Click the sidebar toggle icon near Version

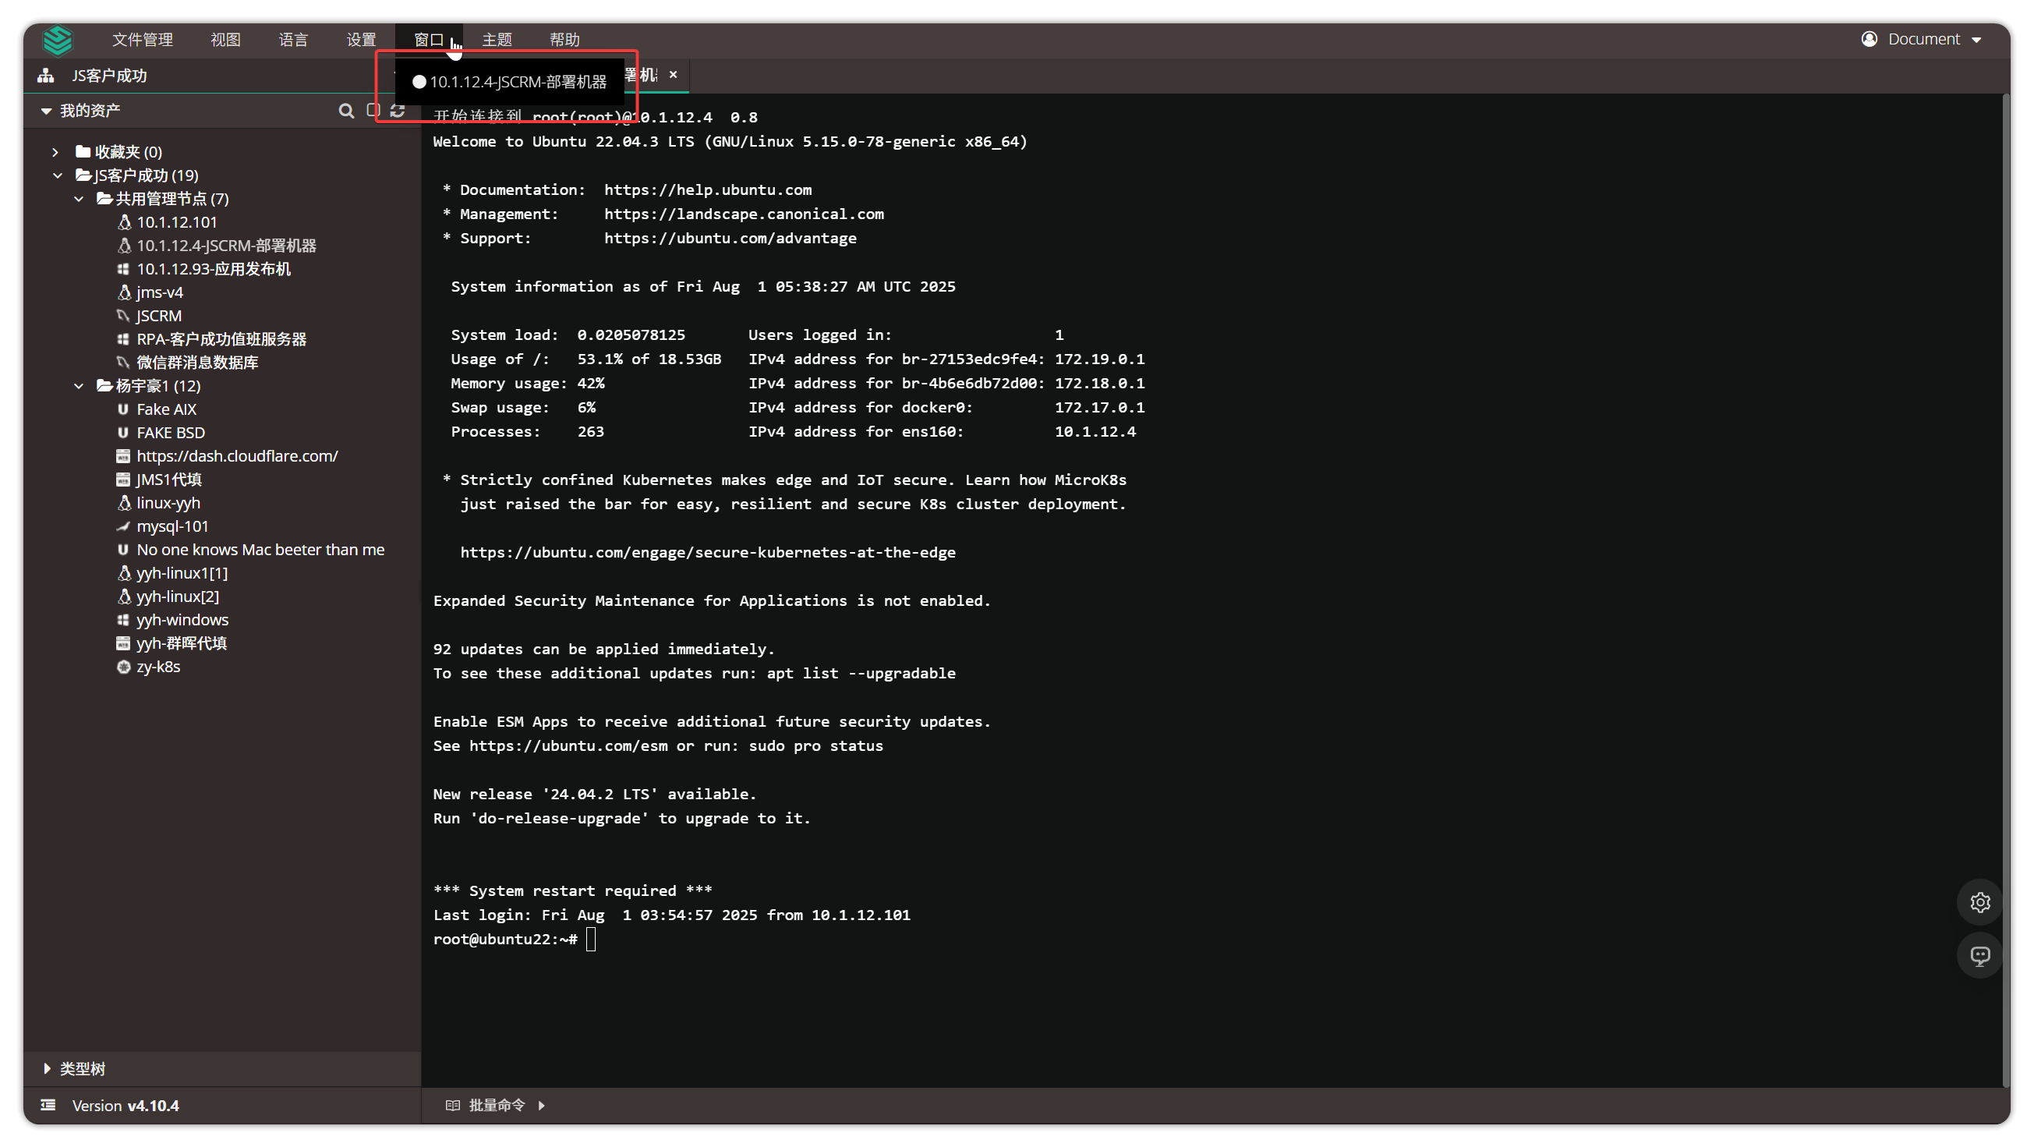point(48,1105)
